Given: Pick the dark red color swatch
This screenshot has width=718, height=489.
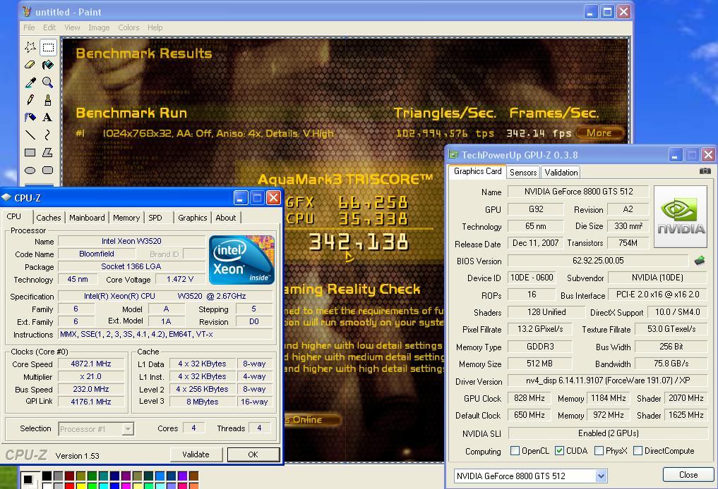Looking at the screenshot, I should coord(69,476).
